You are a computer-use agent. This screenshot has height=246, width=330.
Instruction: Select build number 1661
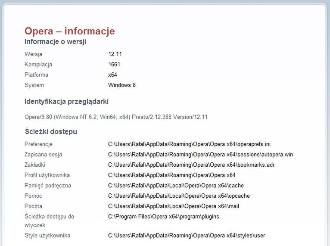coord(114,64)
